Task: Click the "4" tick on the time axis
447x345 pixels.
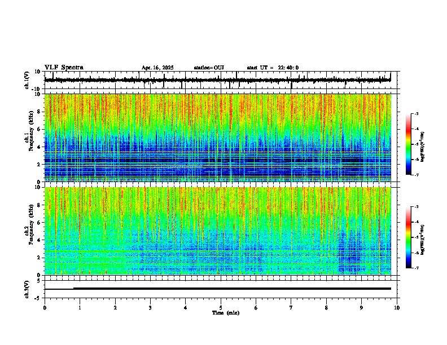Action: pyautogui.click(x=186, y=308)
